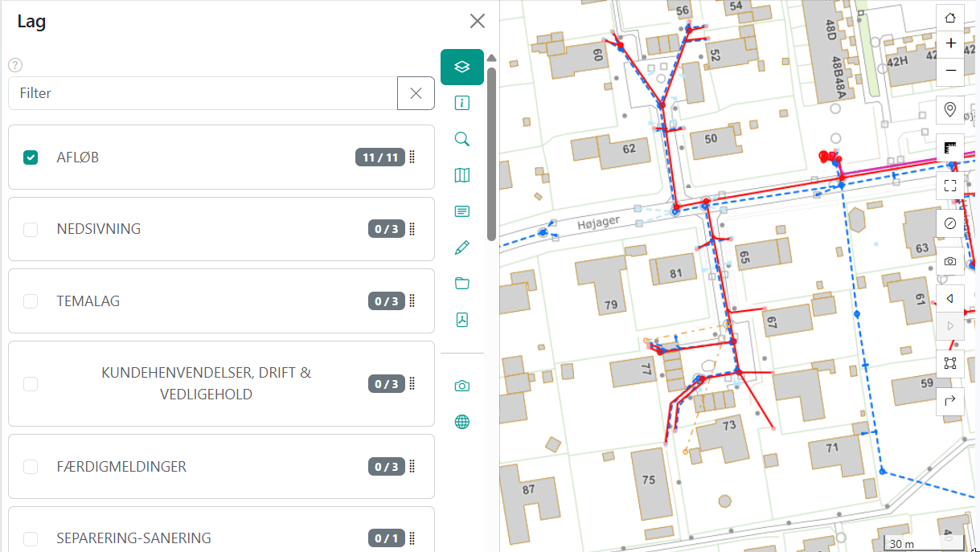The image size is (980, 552).
Task: Click the Filter text field
Action: point(203,93)
